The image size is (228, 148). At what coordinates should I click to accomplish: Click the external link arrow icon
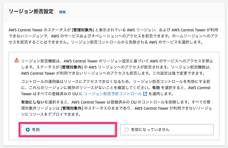[145, 94]
